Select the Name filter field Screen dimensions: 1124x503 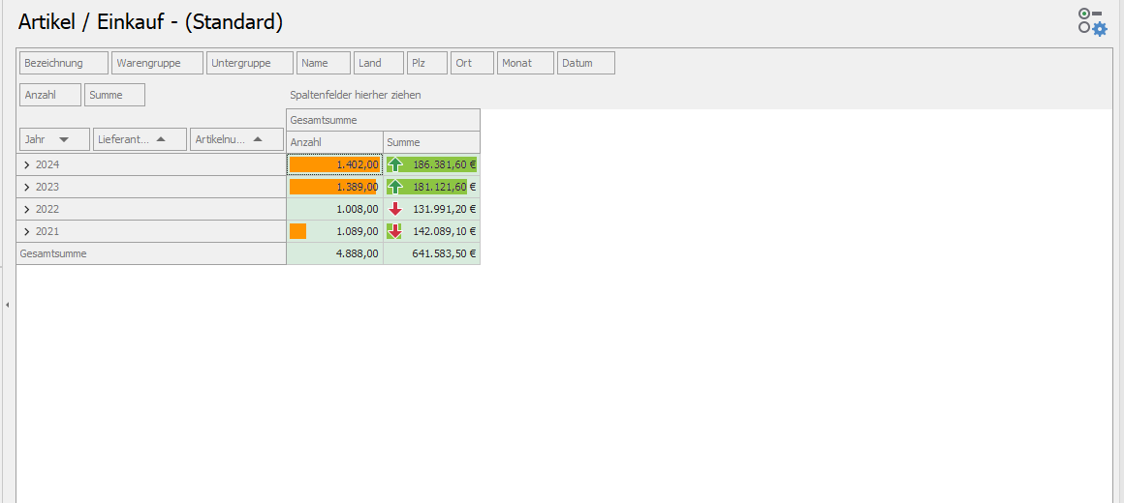click(x=324, y=63)
